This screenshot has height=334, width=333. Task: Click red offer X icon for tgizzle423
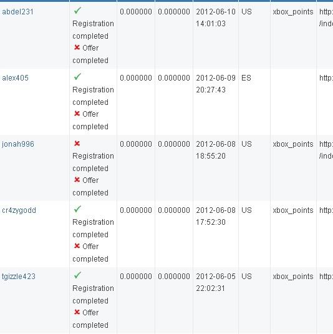pyautogui.click(x=77, y=312)
